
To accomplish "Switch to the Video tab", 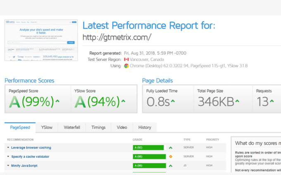I will [122, 128].
